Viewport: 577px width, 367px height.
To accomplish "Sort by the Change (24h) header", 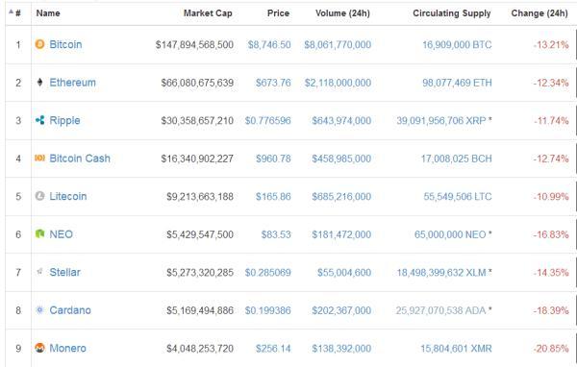I will click(x=539, y=13).
